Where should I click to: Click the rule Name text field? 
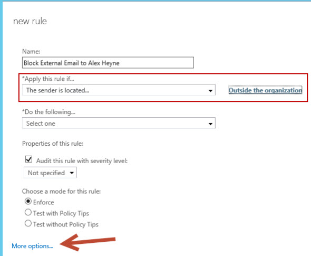pos(108,63)
